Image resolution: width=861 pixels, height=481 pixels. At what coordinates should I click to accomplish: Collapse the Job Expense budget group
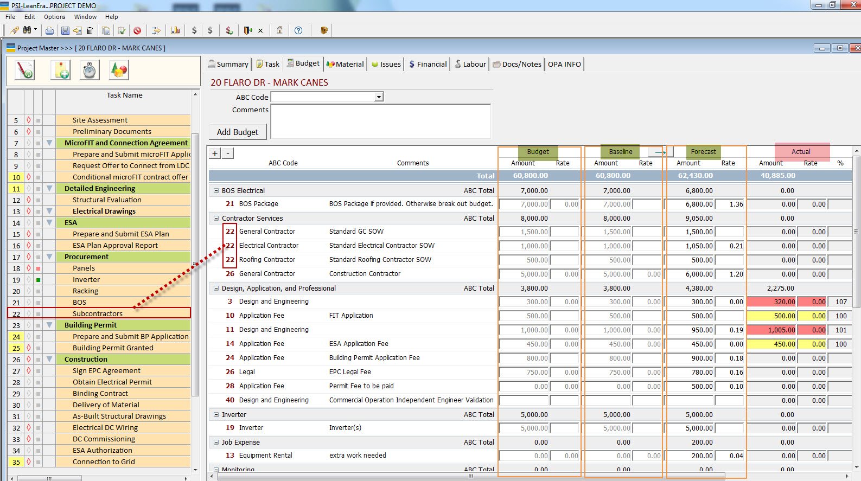pyautogui.click(x=216, y=442)
